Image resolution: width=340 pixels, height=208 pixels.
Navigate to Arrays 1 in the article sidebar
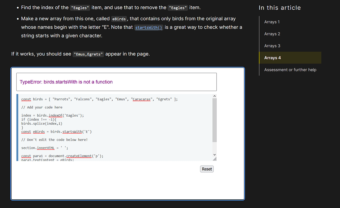click(x=272, y=22)
